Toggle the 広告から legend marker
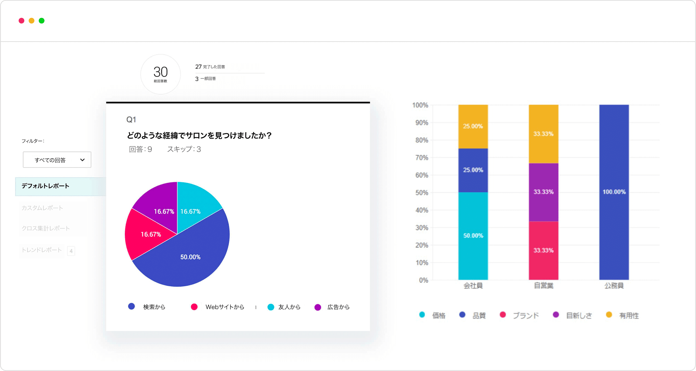The height and width of the screenshot is (371, 696). [x=318, y=307]
